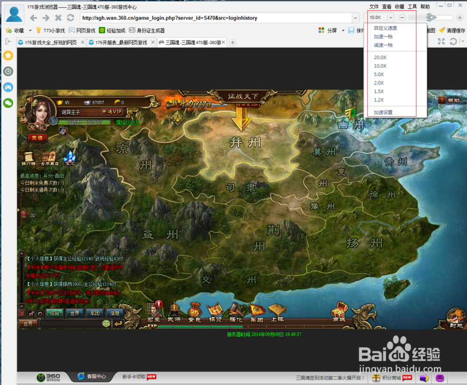
Task: Open the gamepad sidebar icon
Action: click(8, 87)
